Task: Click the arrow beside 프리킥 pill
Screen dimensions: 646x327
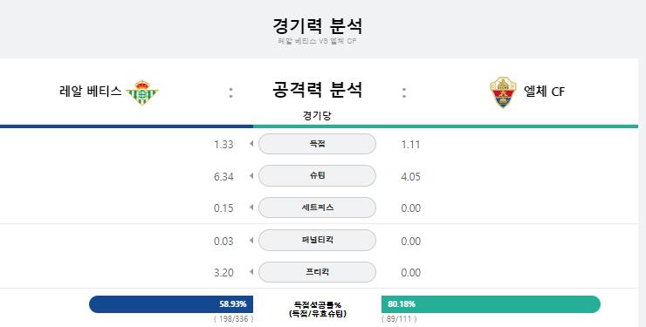Action: pos(251,272)
